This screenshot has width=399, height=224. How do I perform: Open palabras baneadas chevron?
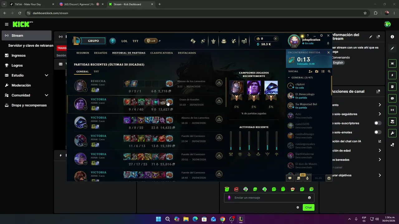tap(380, 160)
